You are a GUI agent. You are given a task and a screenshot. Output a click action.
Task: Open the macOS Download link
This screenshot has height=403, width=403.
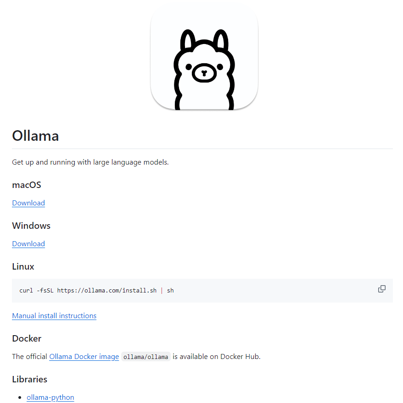pos(28,203)
